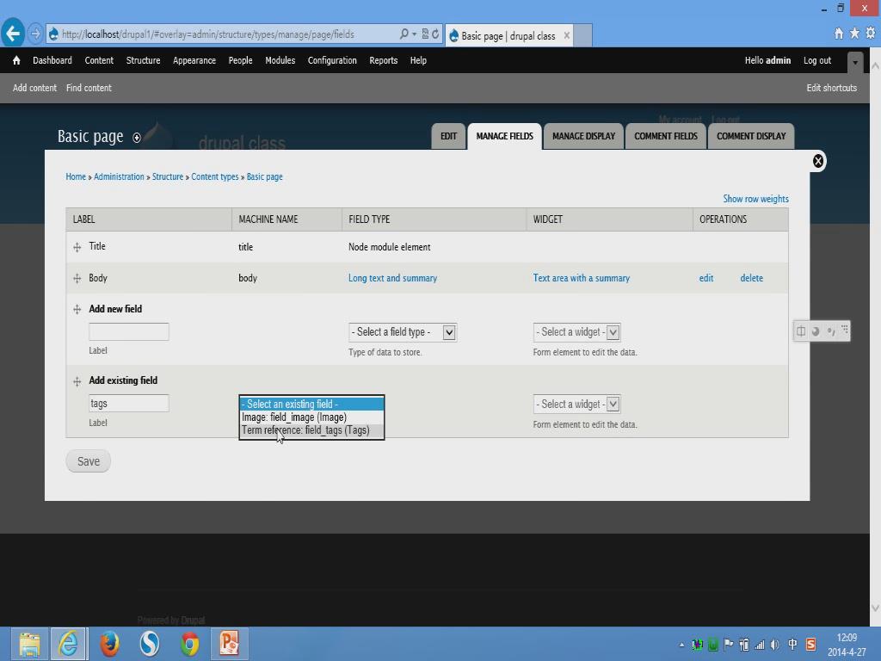Switch to the Comment Fields tab
881x661 pixels.
click(666, 136)
